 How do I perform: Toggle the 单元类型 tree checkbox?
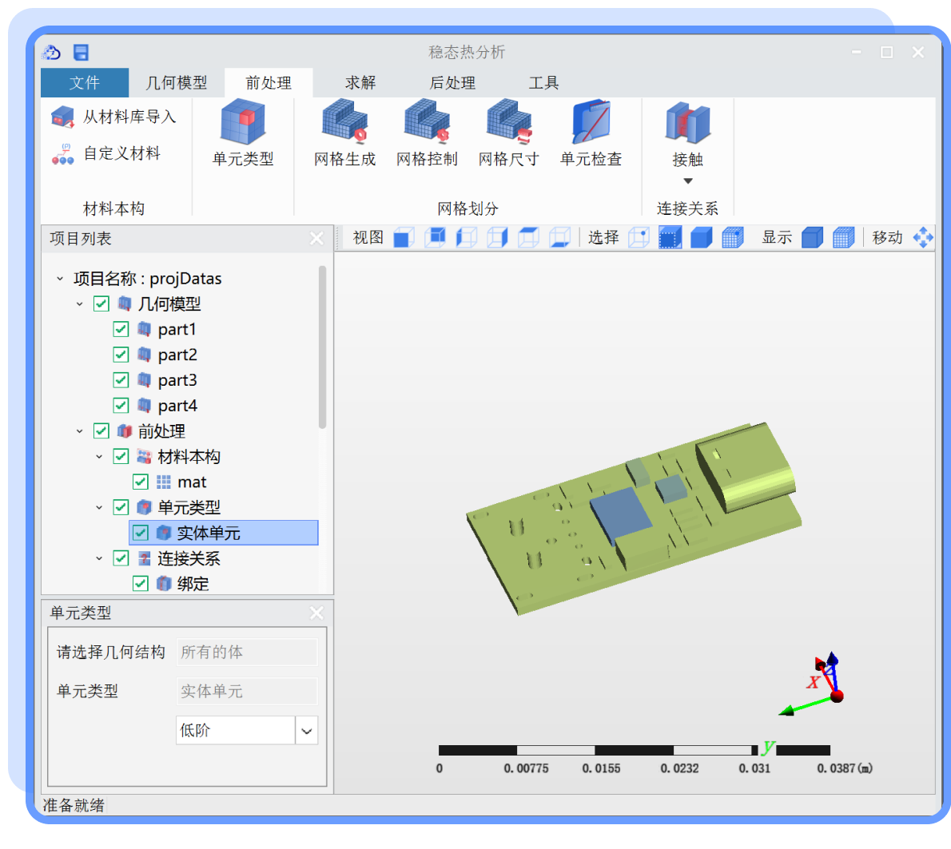coord(121,507)
